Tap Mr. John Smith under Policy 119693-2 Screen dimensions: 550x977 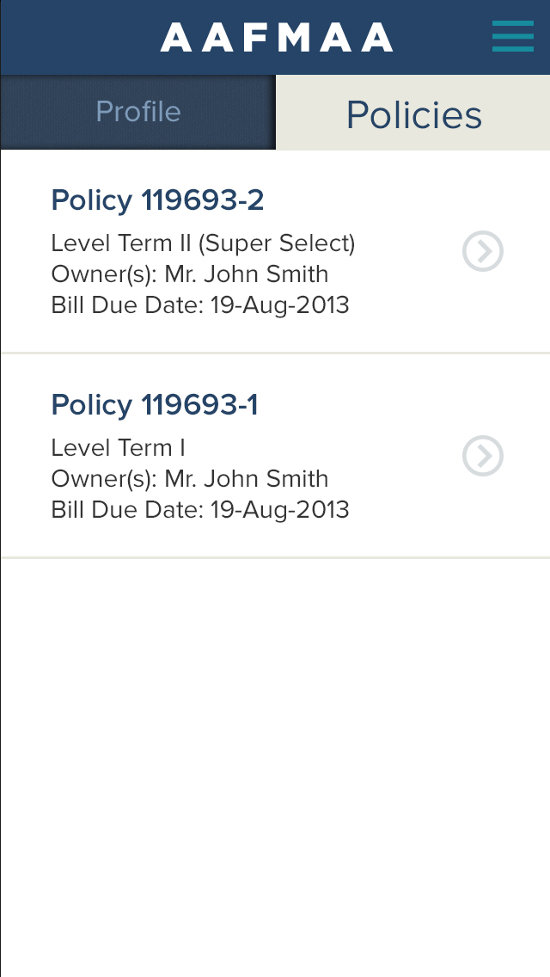[x=247, y=274]
